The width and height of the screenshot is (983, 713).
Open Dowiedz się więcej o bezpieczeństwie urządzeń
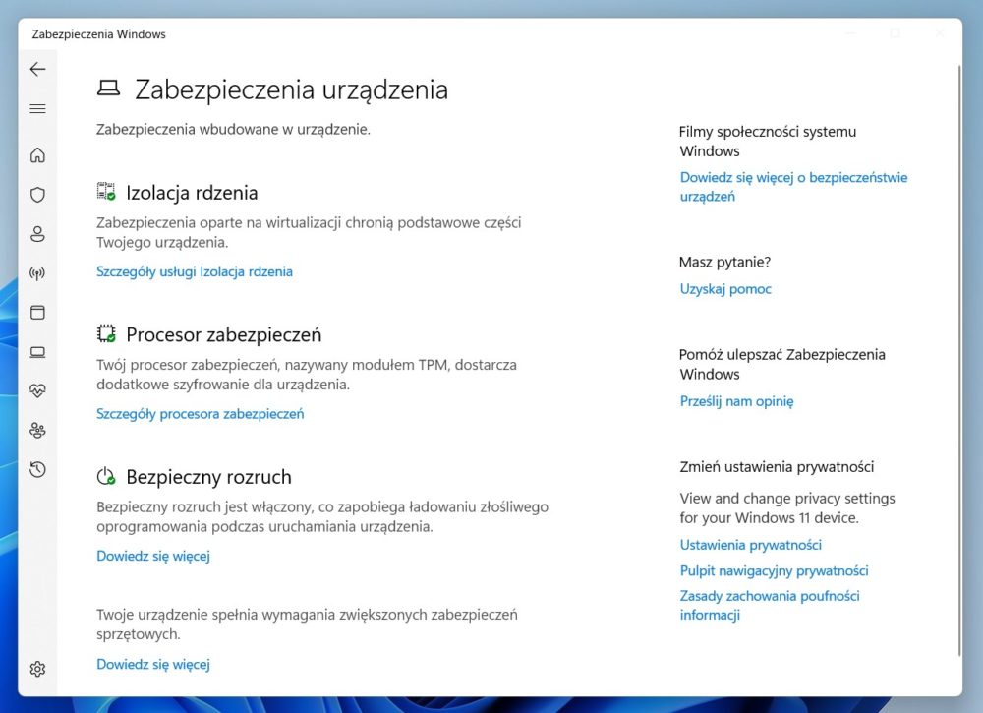[793, 187]
